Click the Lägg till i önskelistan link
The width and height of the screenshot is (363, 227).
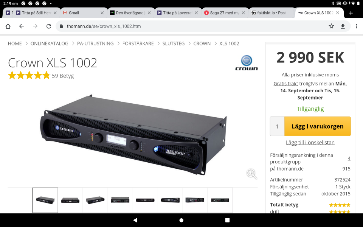click(310, 142)
